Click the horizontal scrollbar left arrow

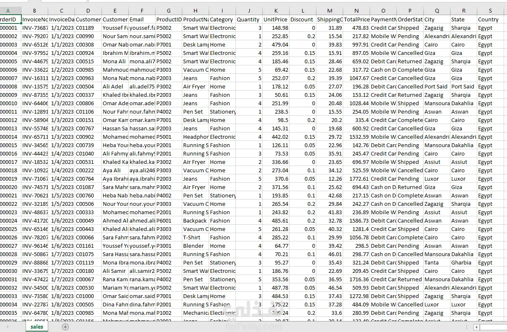coord(477,327)
